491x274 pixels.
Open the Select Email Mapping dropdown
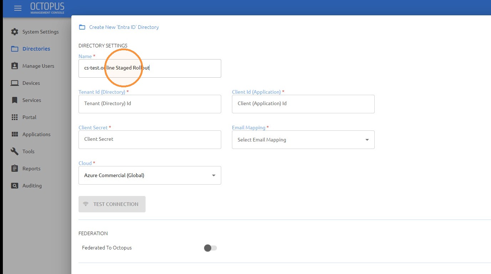click(303, 140)
